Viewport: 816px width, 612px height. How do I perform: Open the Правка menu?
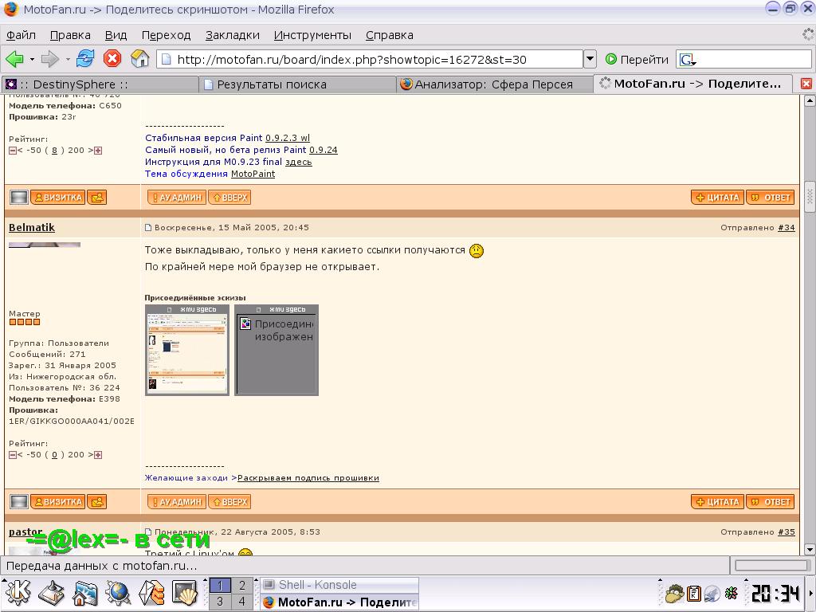click(70, 35)
